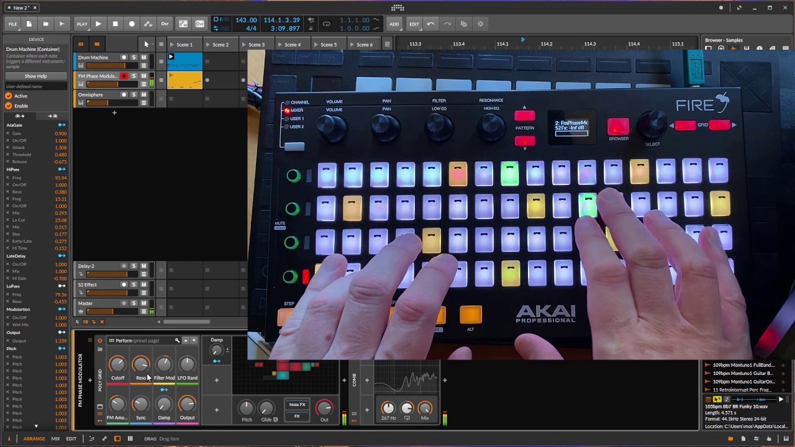Click the global Record circle icon

coord(132,24)
